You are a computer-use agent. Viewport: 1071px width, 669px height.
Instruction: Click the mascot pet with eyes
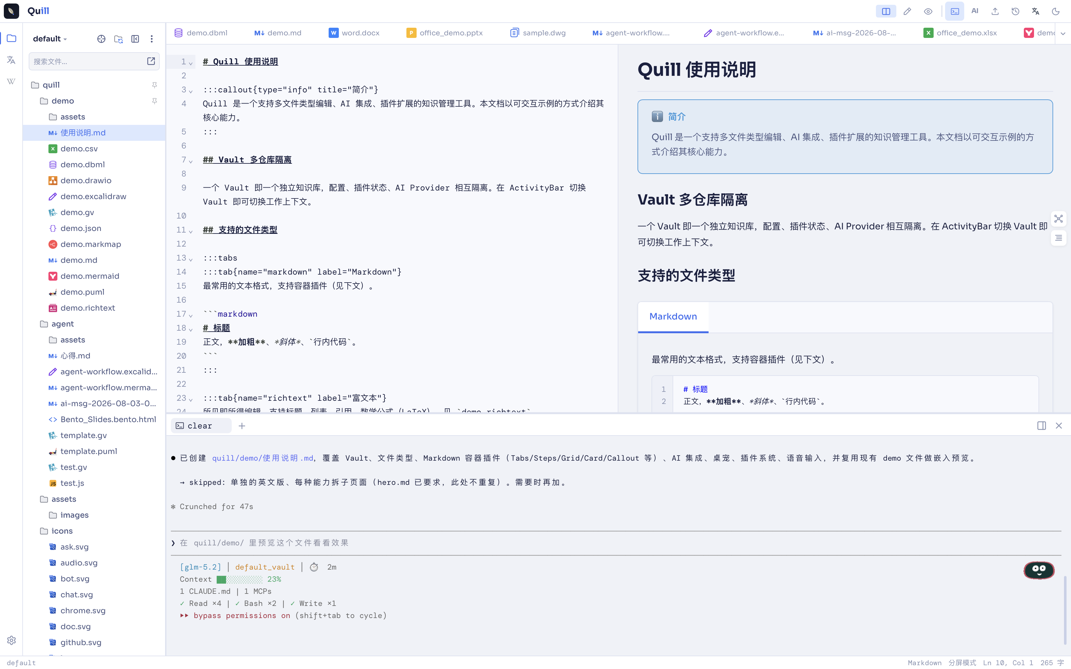[1039, 570]
